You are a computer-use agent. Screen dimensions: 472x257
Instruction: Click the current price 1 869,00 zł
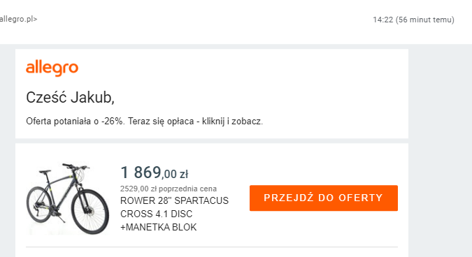(x=154, y=172)
